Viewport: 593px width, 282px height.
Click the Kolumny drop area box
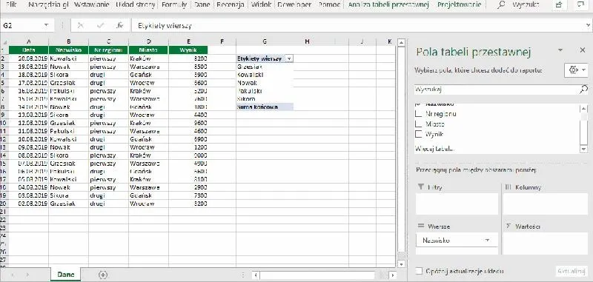pyautogui.click(x=545, y=204)
